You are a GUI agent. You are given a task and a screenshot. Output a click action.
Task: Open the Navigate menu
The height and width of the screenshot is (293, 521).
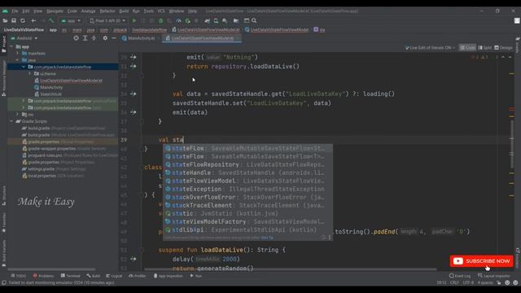click(x=55, y=11)
